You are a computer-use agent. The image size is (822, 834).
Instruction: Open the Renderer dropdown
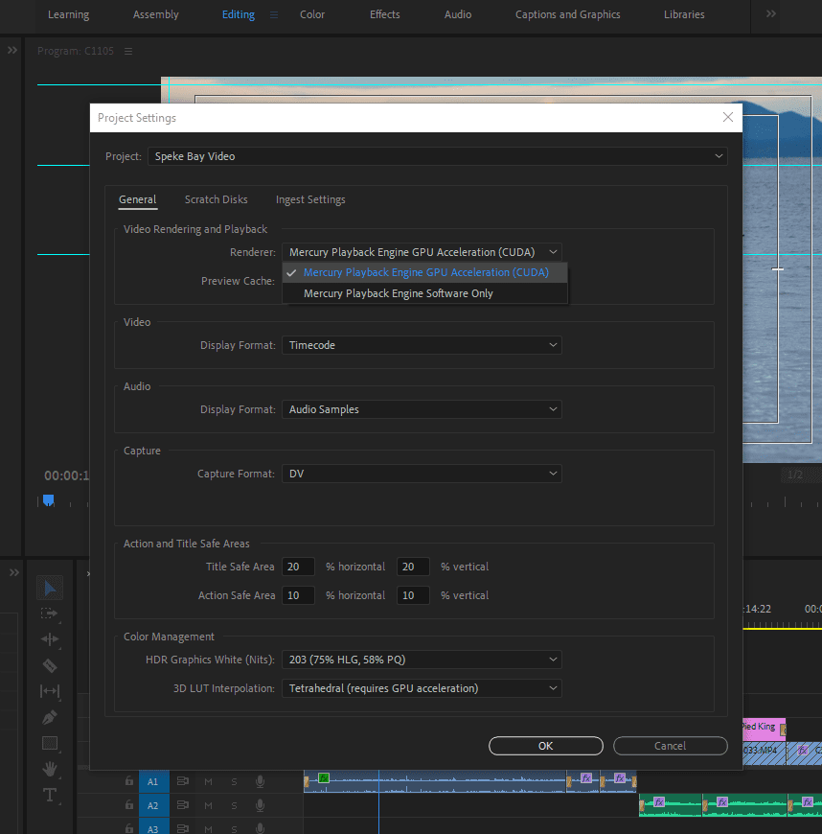click(x=422, y=252)
